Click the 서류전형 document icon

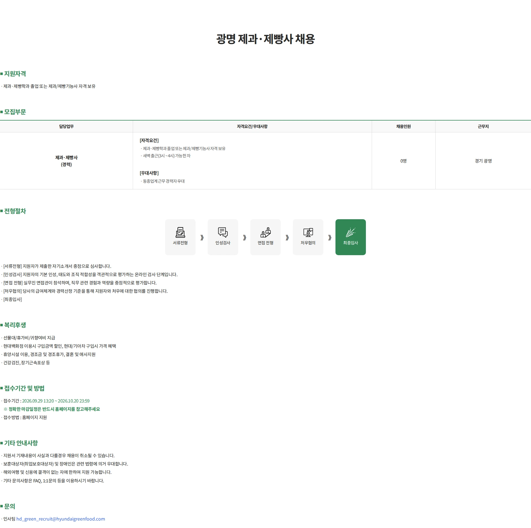(180, 232)
